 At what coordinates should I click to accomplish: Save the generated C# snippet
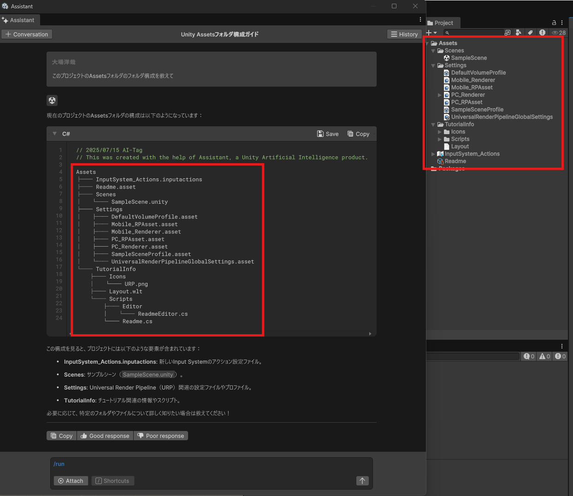(x=328, y=134)
